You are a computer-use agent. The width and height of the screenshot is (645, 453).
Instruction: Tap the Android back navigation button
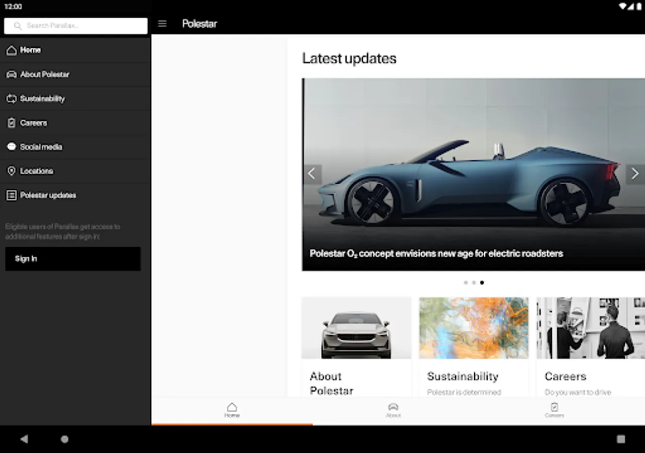[24, 439]
